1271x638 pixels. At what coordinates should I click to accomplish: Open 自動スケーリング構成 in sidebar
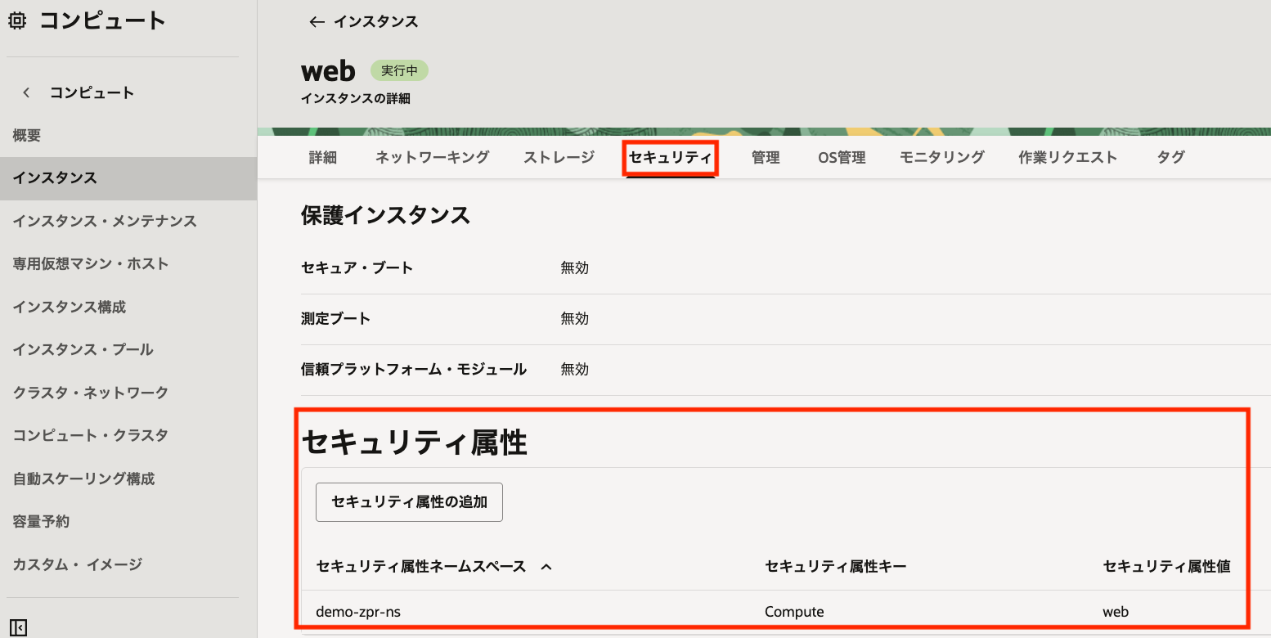click(x=83, y=478)
